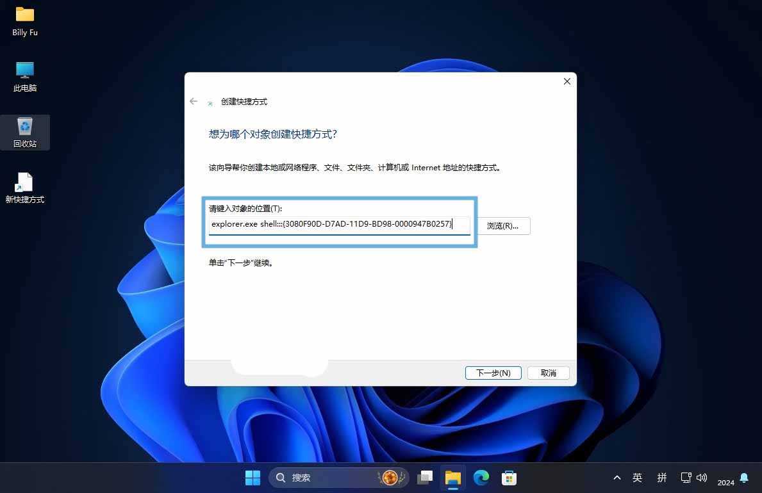
Task: Launch Microsoft Edge from the taskbar
Action: pyautogui.click(x=481, y=478)
